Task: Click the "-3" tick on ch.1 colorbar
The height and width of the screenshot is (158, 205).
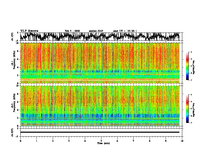Action: pos(191,52)
